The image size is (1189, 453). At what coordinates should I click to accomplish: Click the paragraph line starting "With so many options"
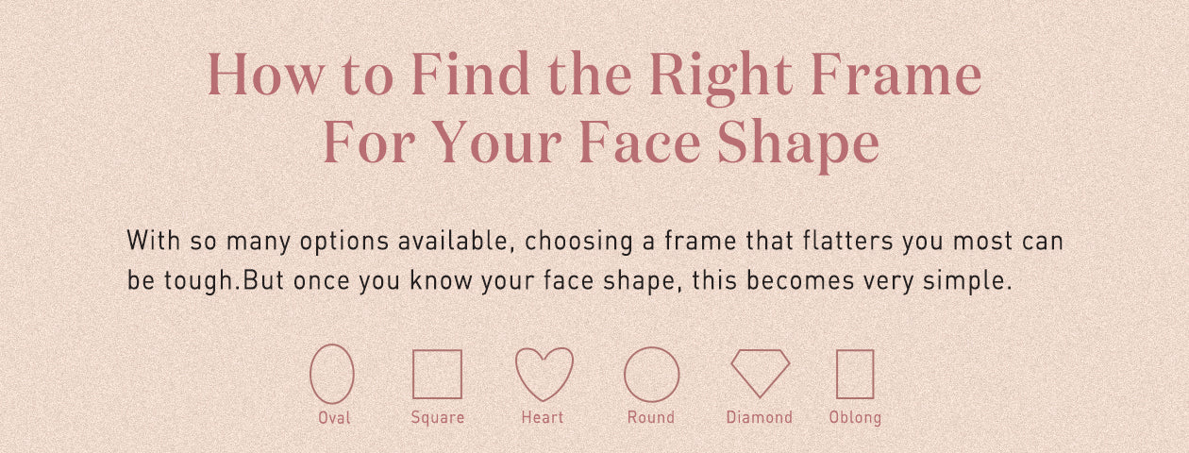coord(594,241)
